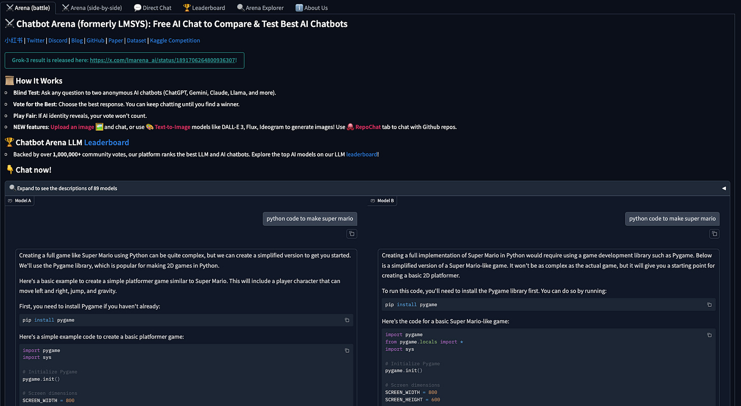The width and height of the screenshot is (741, 406).
Task: Click the Model A label icon
Action: click(x=10, y=201)
